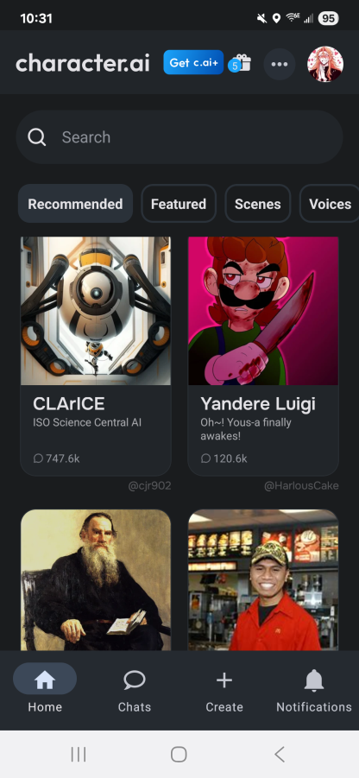
Task: Switch to the Featured tab
Action: click(179, 204)
